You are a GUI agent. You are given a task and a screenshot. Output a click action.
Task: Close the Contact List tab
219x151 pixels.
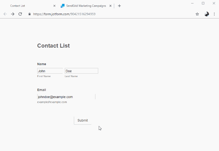pyautogui.click(x=54, y=6)
